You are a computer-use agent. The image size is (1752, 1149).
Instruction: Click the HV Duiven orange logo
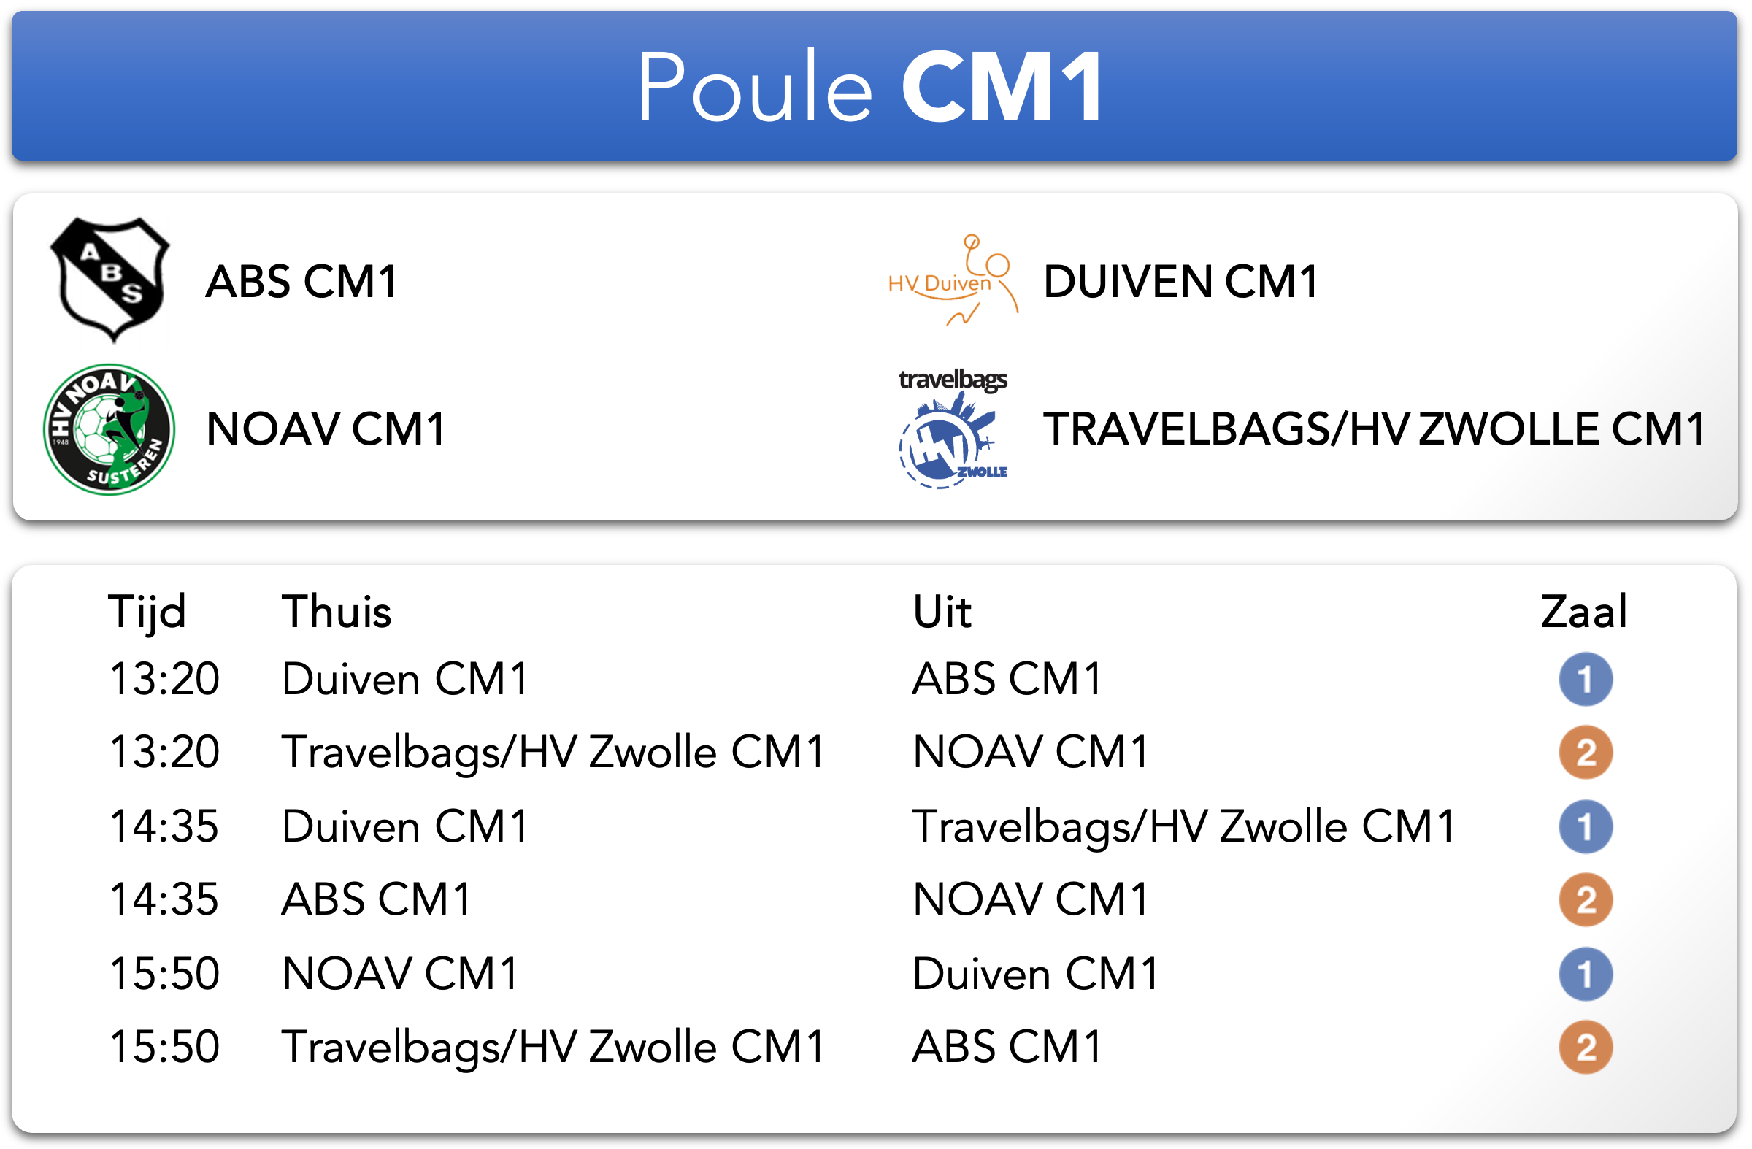[x=953, y=280]
